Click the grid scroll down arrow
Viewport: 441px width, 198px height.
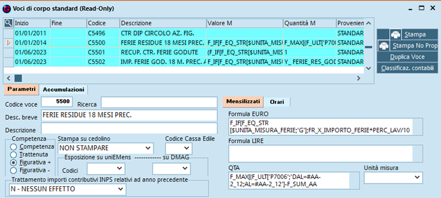[369, 69]
